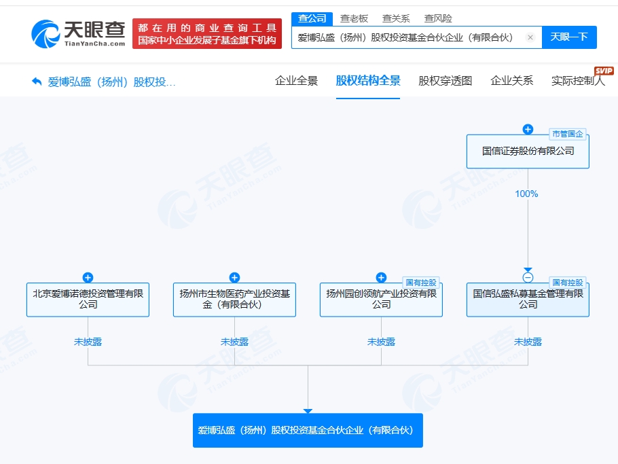Select the 查关系 search tab
The height and width of the screenshot is (464, 618).
[x=396, y=18]
